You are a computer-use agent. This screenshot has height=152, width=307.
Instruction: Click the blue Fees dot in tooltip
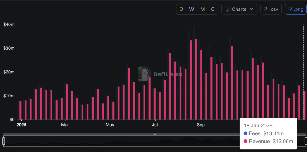pos(246,134)
